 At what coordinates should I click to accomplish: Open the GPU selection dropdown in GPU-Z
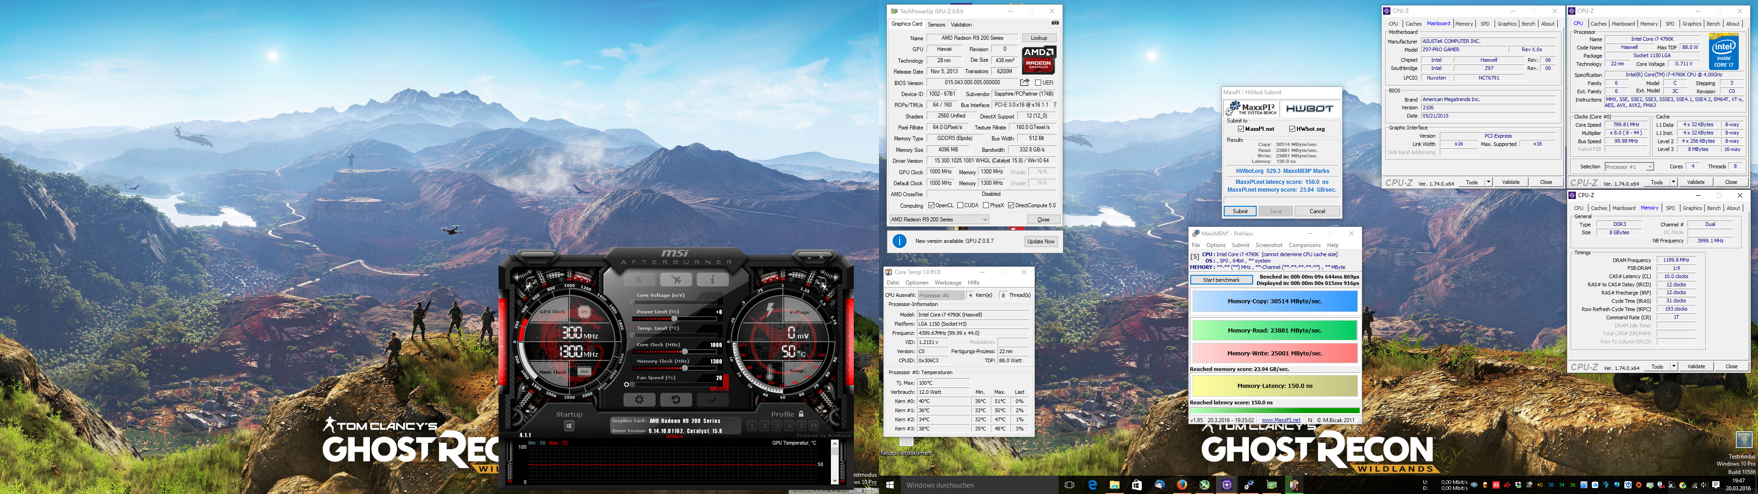coord(939,220)
